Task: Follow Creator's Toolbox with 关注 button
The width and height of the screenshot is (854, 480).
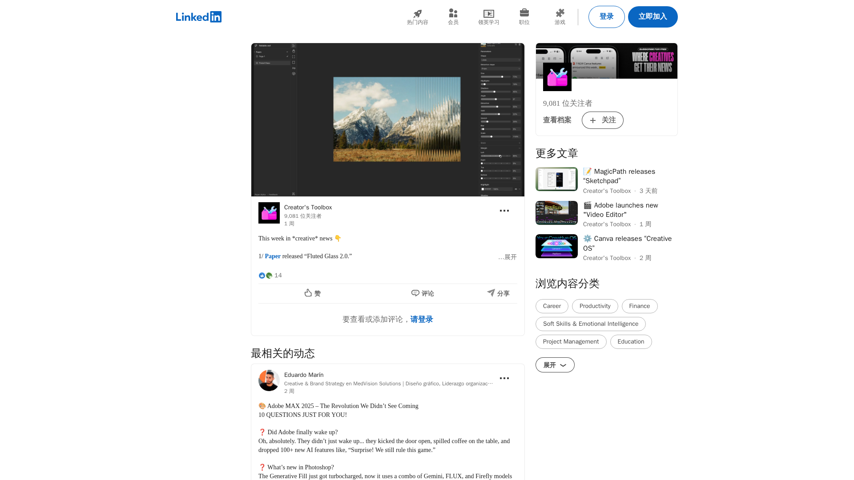Action: tap(602, 120)
